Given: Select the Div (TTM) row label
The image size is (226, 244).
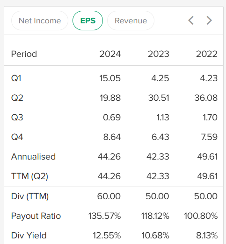Looking at the screenshot, I should (30, 196).
